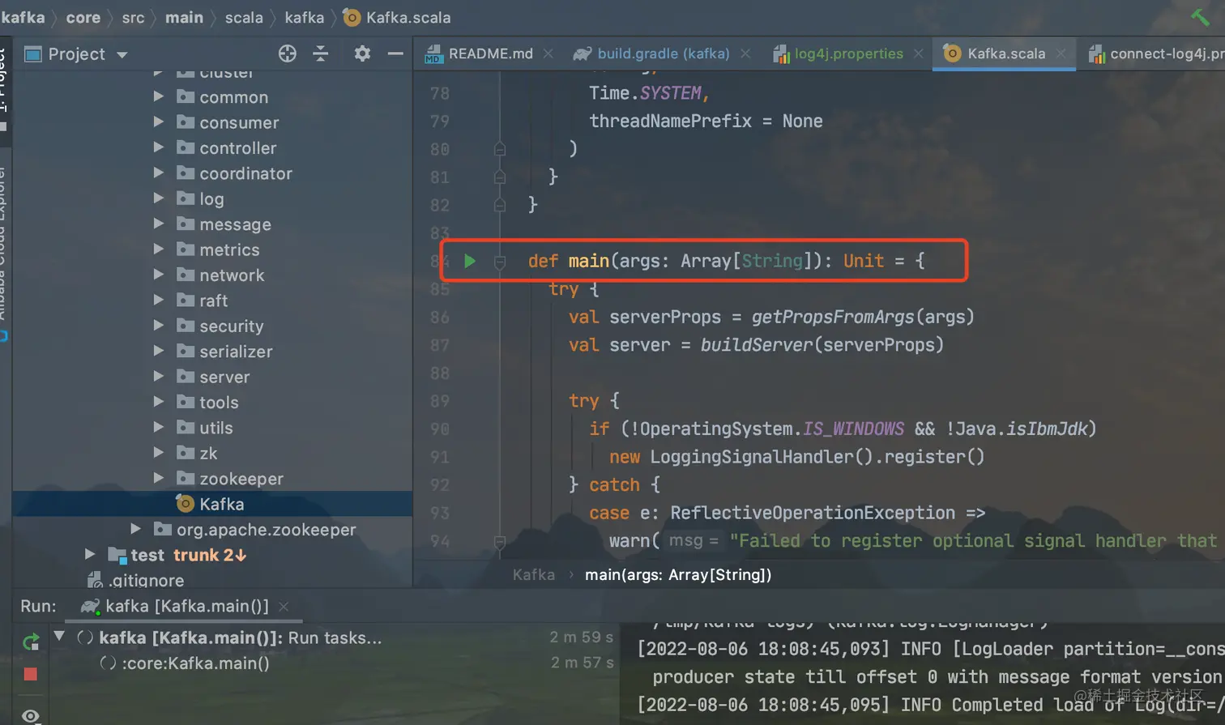This screenshot has width=1225, height=725.
Task: Close the kafka [Kafka.main()] run tab
Action: coord(284,606)
